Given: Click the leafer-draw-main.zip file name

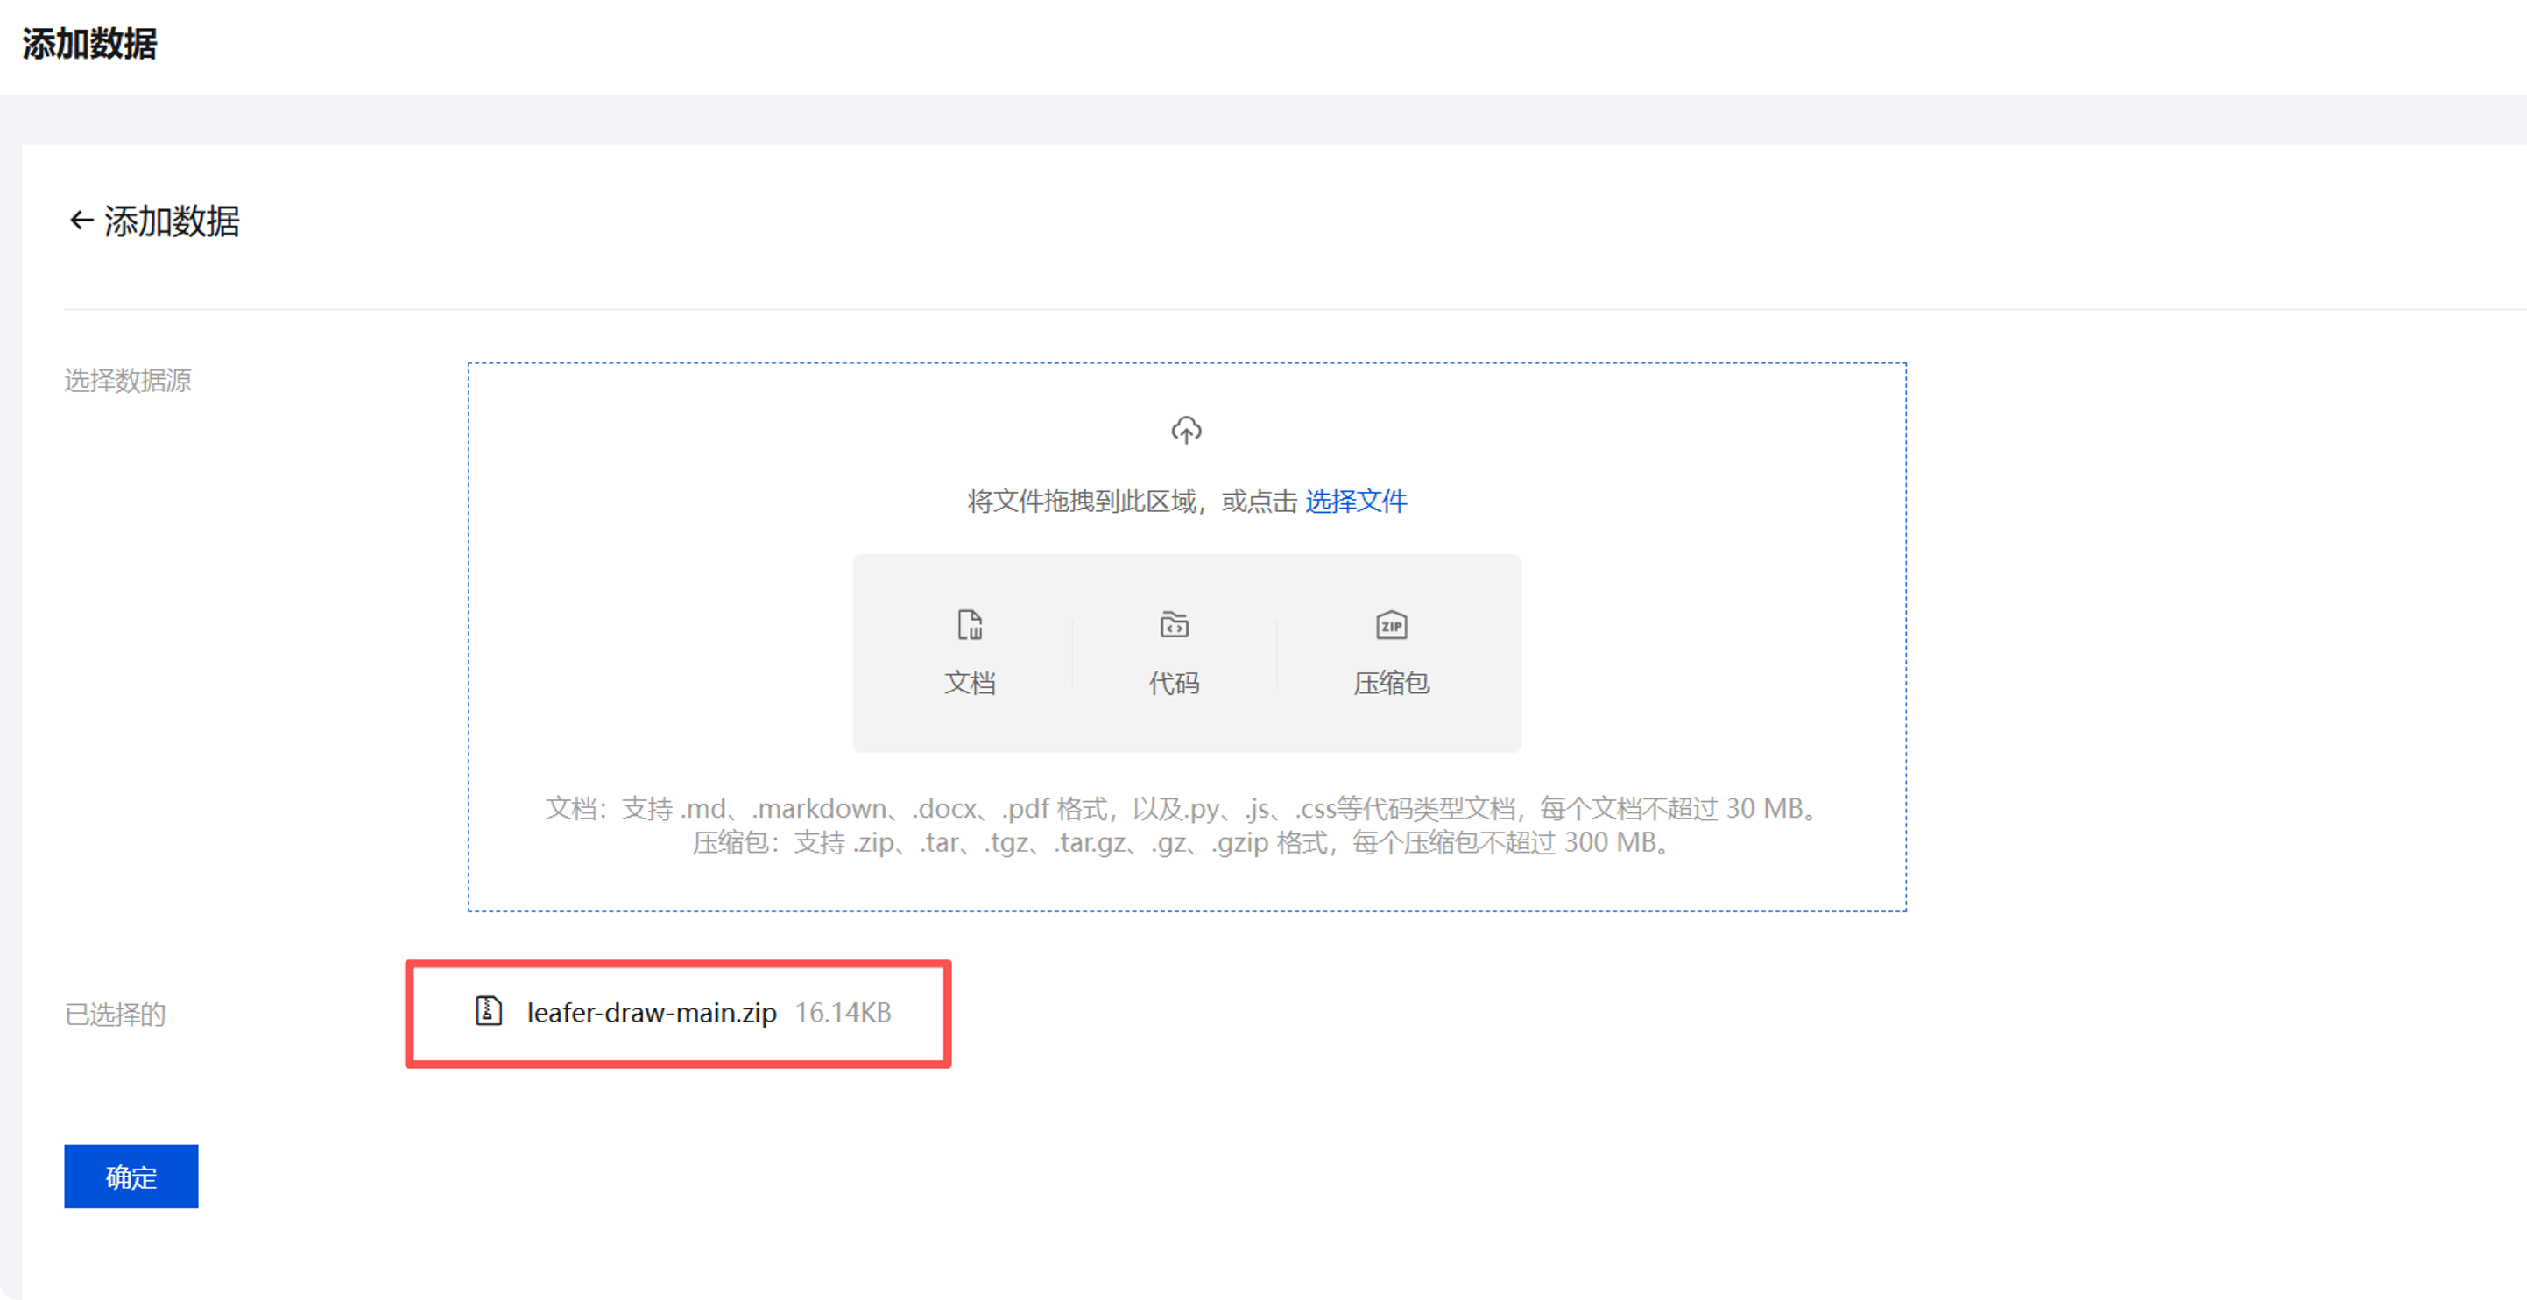Looking at the screenshot, I should coord(652,1013).
